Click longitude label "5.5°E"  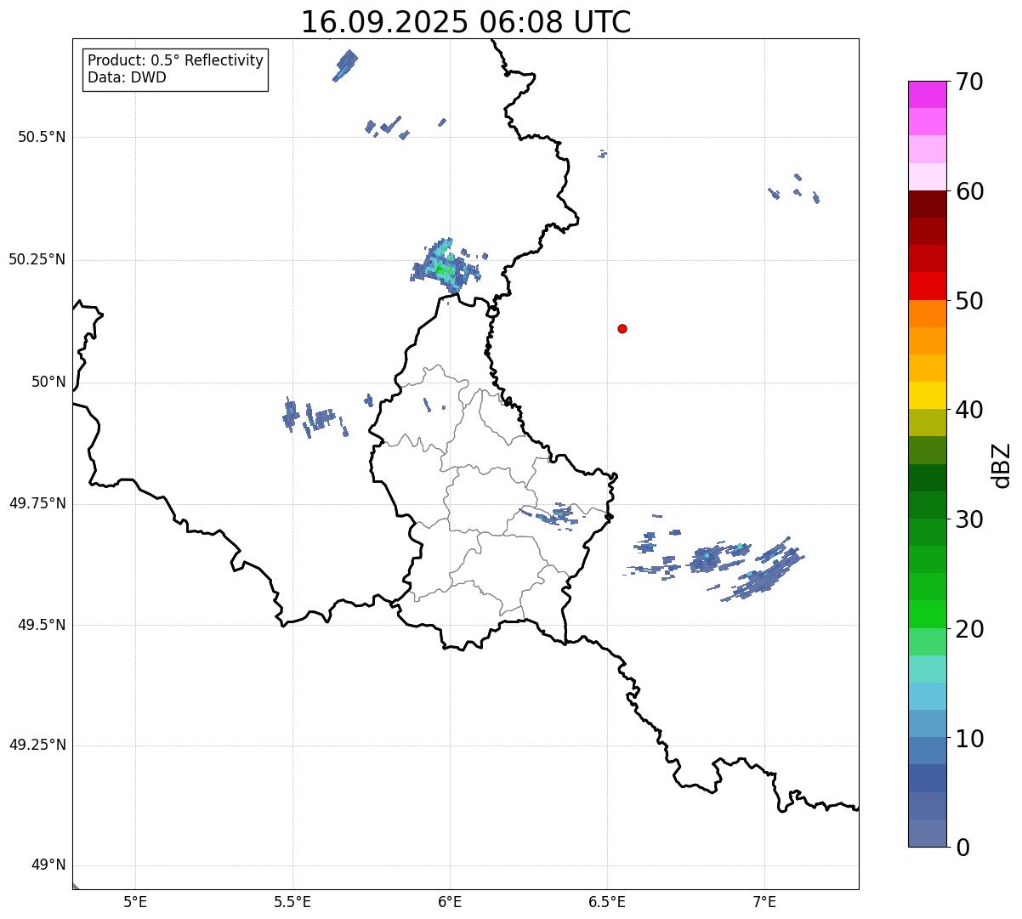point(292,901)
